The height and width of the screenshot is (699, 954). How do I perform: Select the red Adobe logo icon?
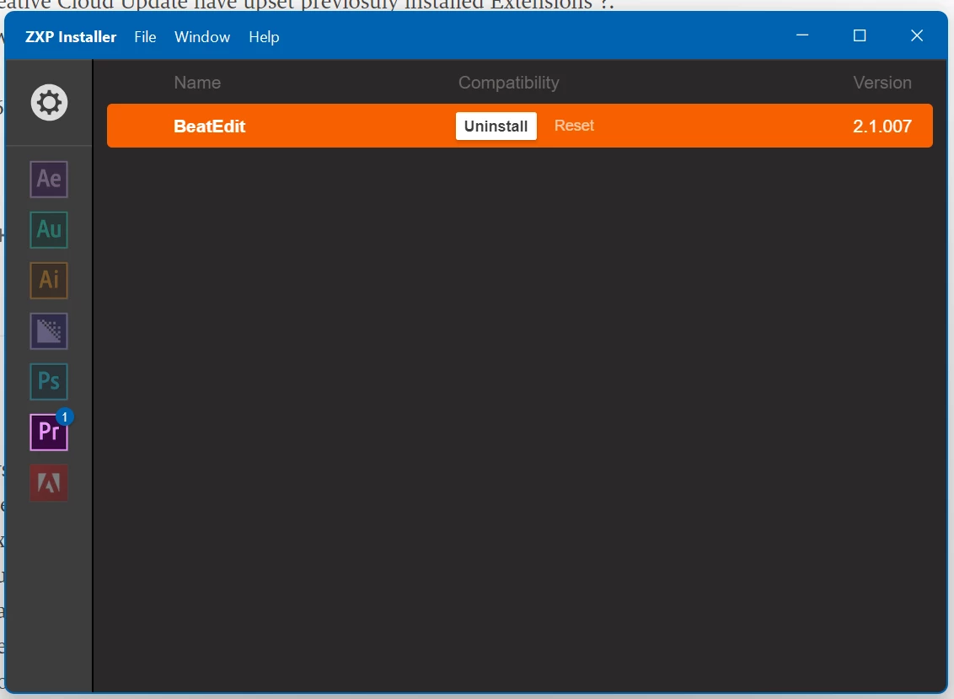tap(49, 483)
